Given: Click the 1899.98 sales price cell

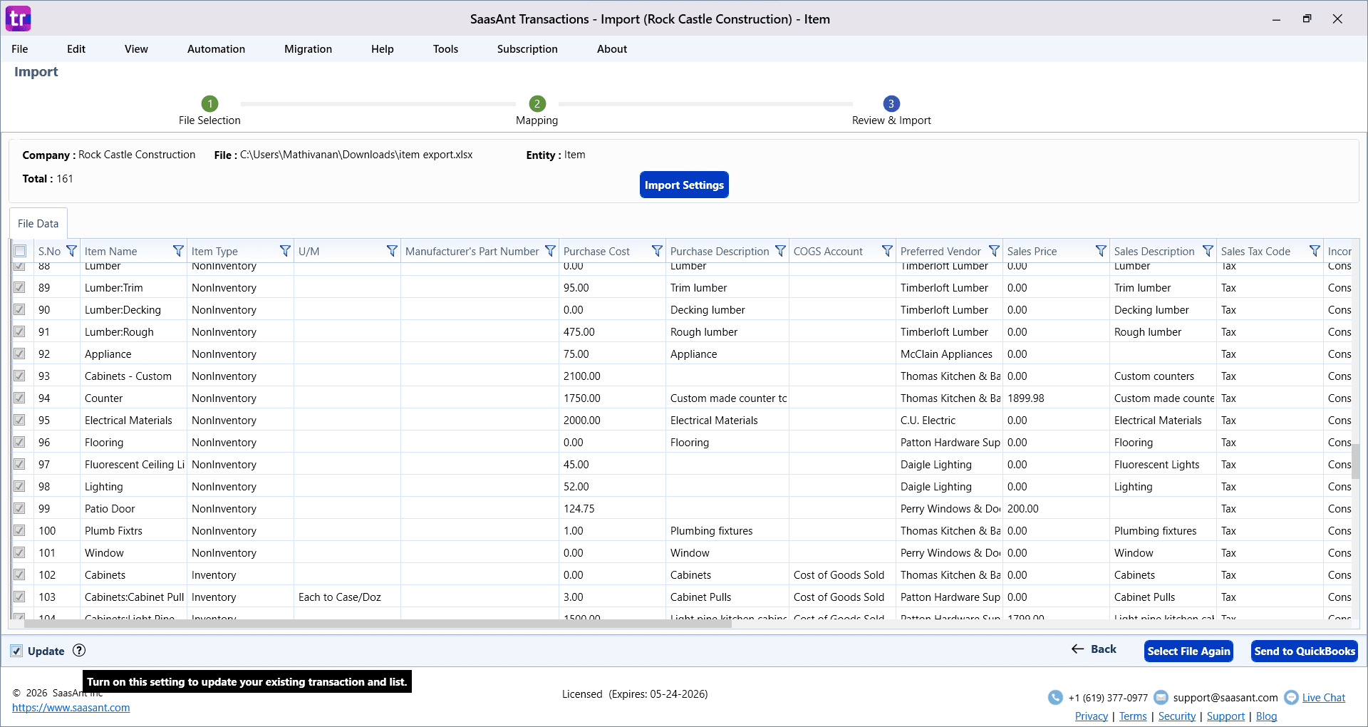Looking at the screenshot, I should 1056,398.
